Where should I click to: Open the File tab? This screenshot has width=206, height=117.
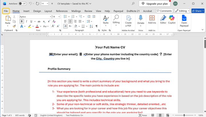pos(6,11)
